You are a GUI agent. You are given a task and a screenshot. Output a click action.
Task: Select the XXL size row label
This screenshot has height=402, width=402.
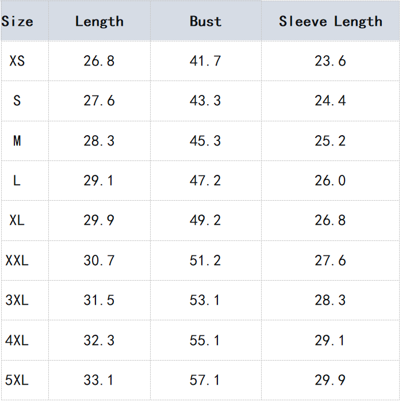tap(17, 261)
